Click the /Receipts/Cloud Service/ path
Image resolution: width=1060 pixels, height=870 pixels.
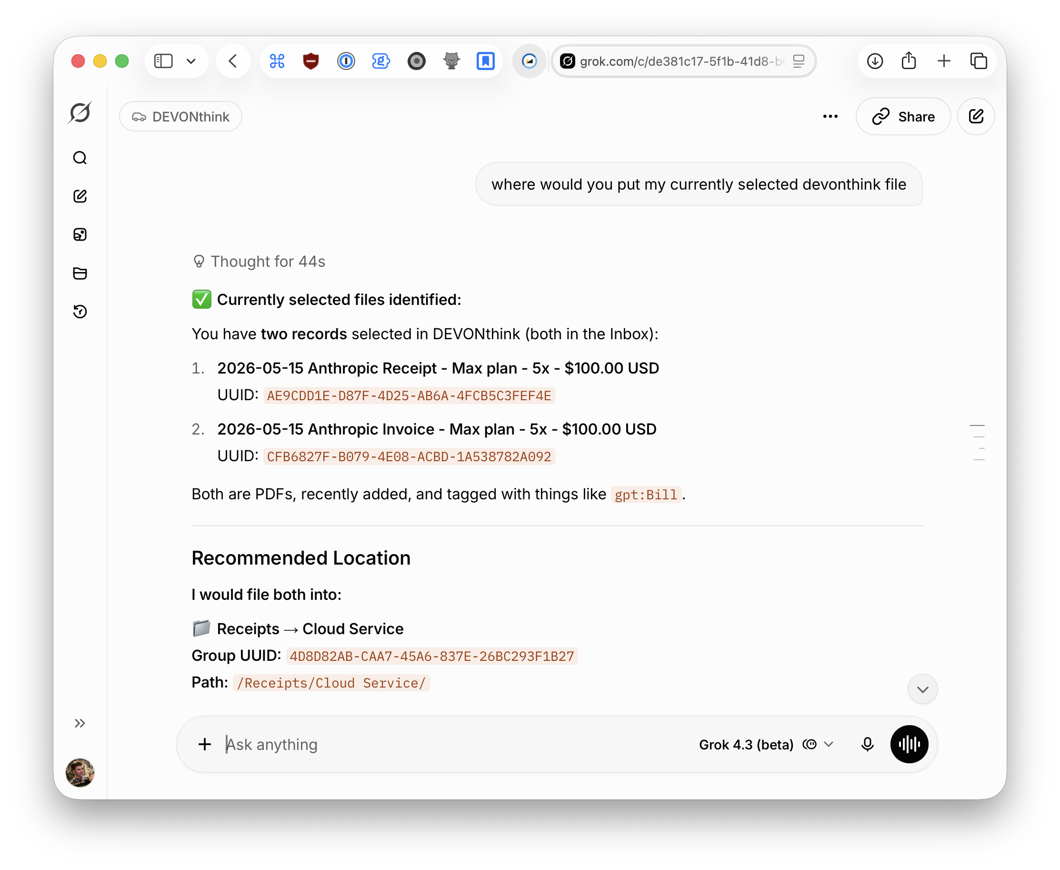tap(331, 683)
